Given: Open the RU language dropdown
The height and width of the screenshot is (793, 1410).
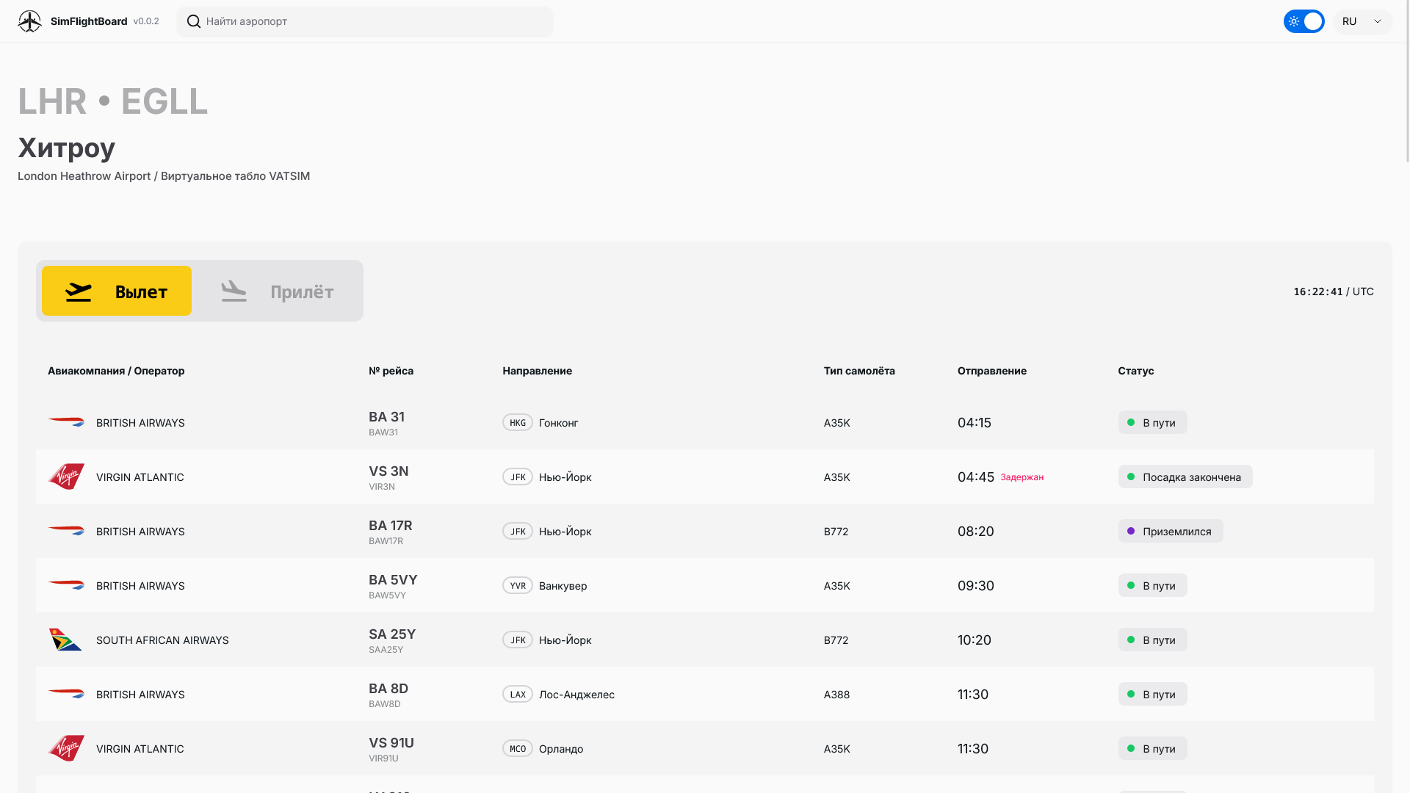Looking at the screenshot, I should (x=1362, y=21).
